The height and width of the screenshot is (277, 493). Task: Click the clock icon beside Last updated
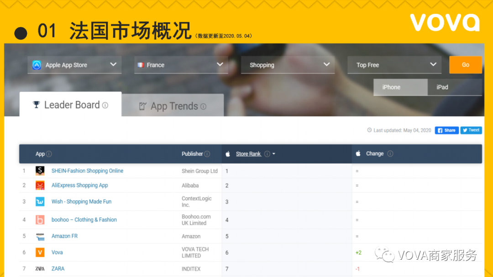369,130
